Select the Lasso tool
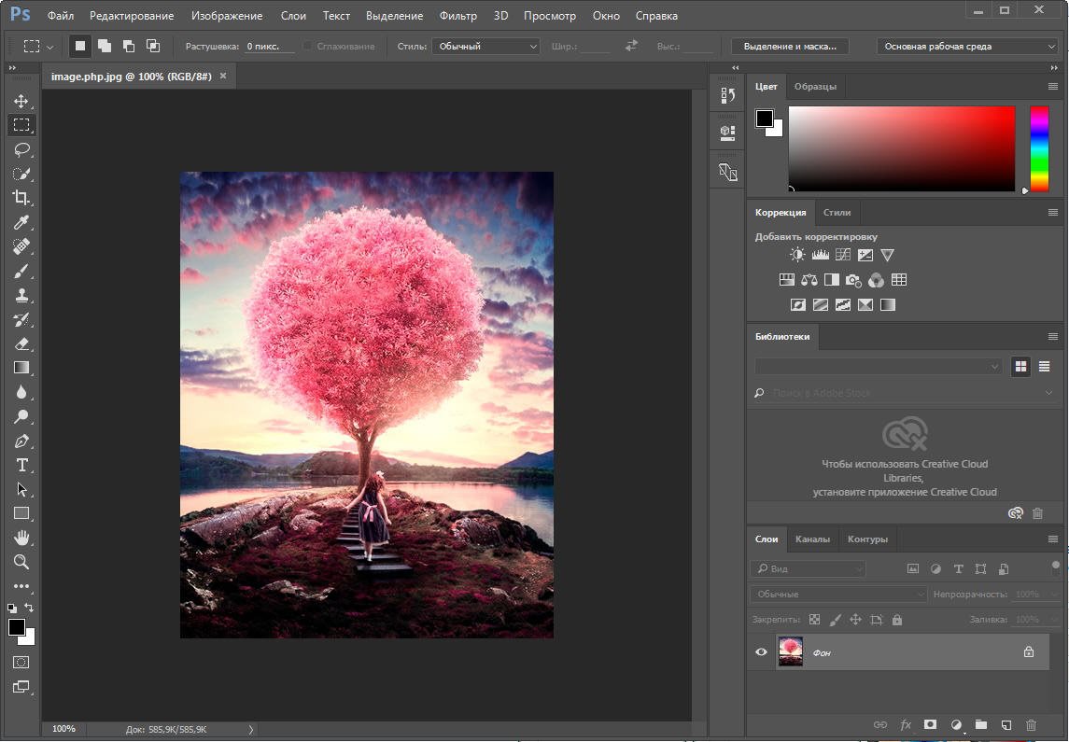 [21, 149]
